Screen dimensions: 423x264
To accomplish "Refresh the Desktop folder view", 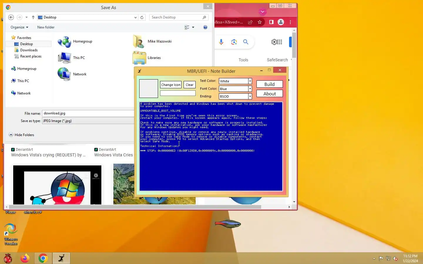I will tap(142, 17).
